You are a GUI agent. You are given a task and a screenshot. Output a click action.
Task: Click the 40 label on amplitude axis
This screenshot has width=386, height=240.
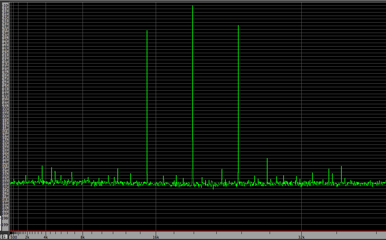pos(6,40)
